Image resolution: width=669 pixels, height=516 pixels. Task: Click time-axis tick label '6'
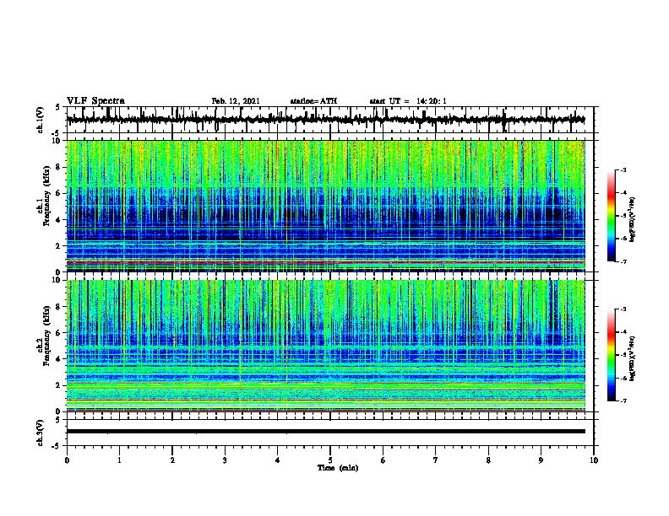tap(383, 460)
